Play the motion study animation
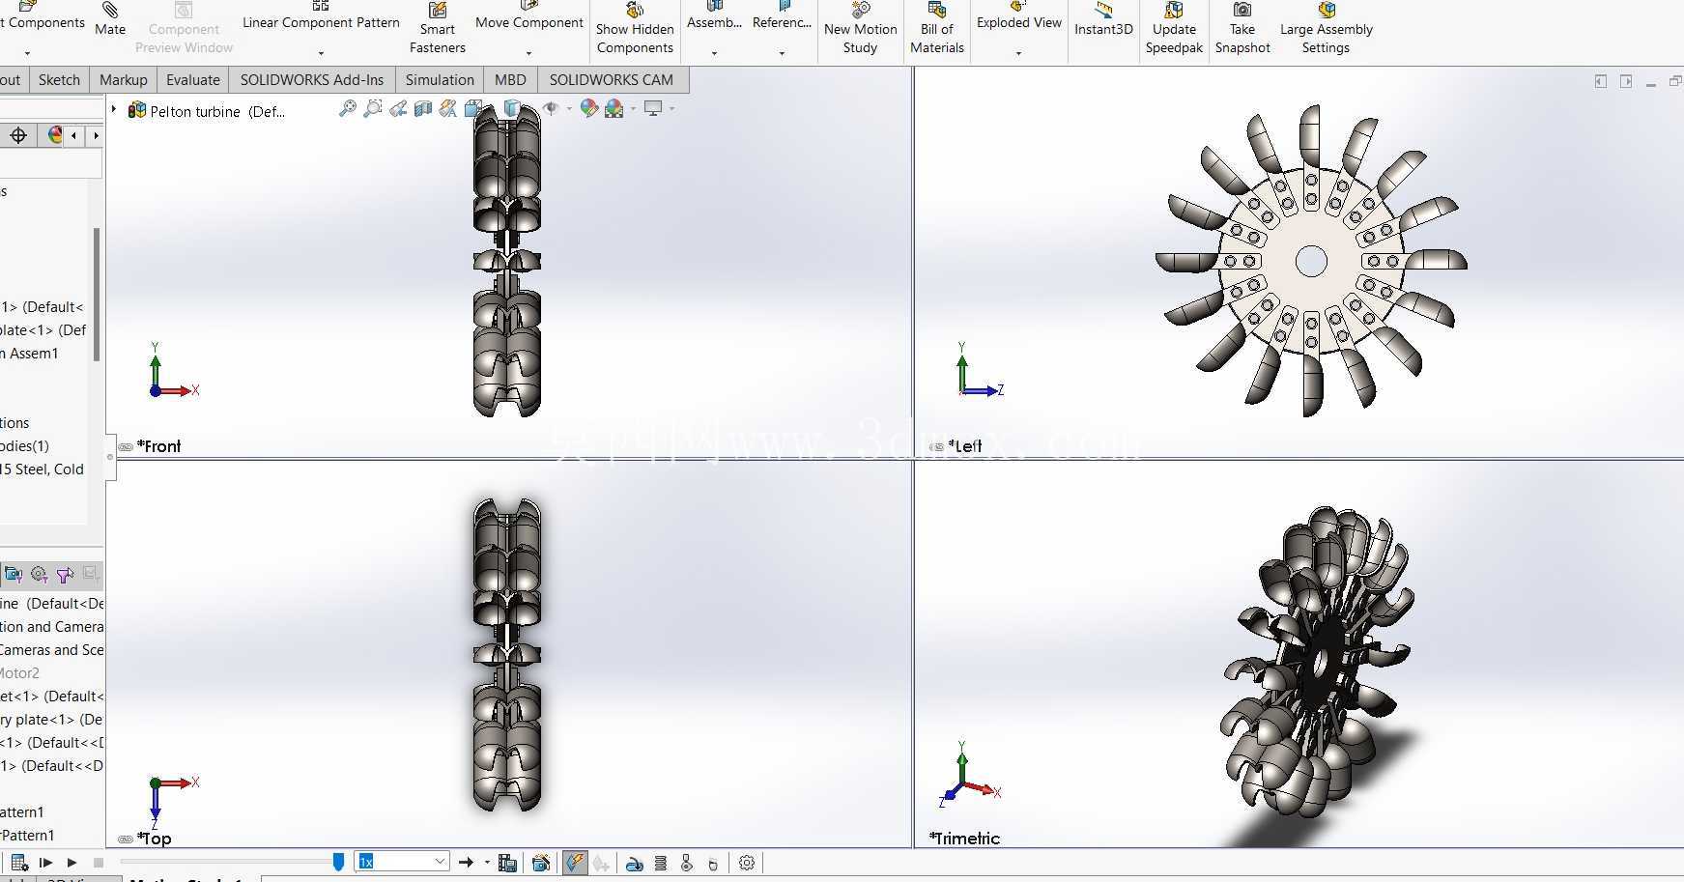The height and width of the screenshot is (882, 1684). tap(71, 863)
